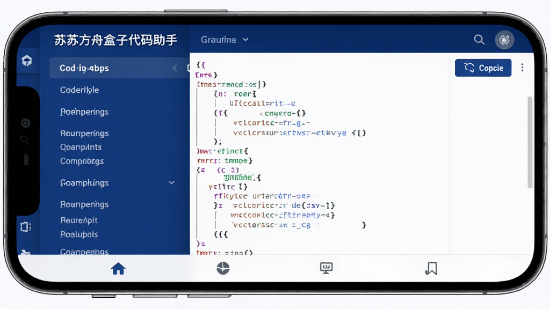Open the Reurenpit sidebar item
This screenshot has width=550, height=309.
pos(79,220)
